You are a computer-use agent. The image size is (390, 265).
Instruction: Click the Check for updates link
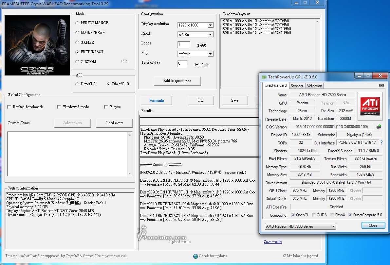[213, 256]
